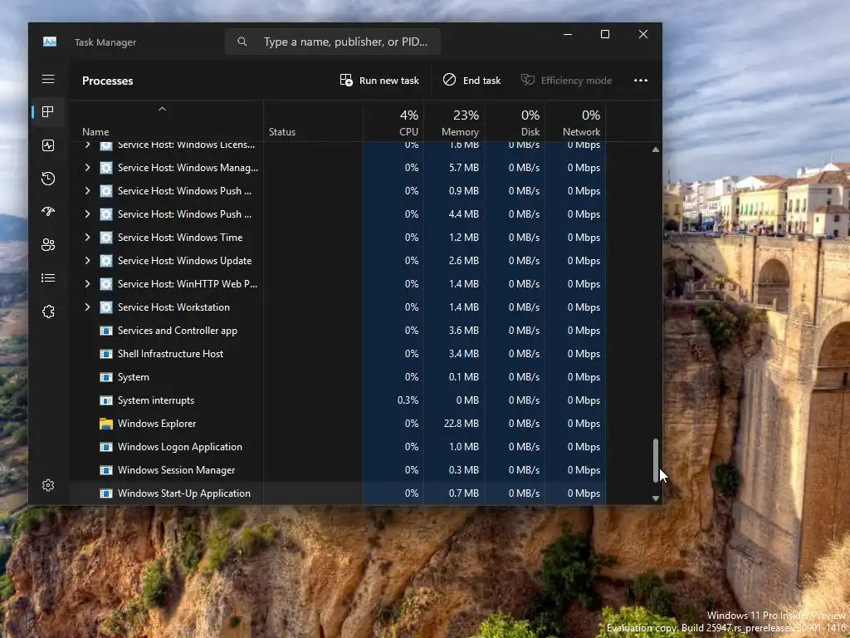This screenshot has width=850, height=638.
Task: Open the more options three-dots menu
Action: (x=641, y=81)
